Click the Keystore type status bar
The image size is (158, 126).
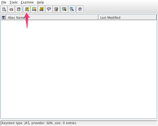click(79, 123)
